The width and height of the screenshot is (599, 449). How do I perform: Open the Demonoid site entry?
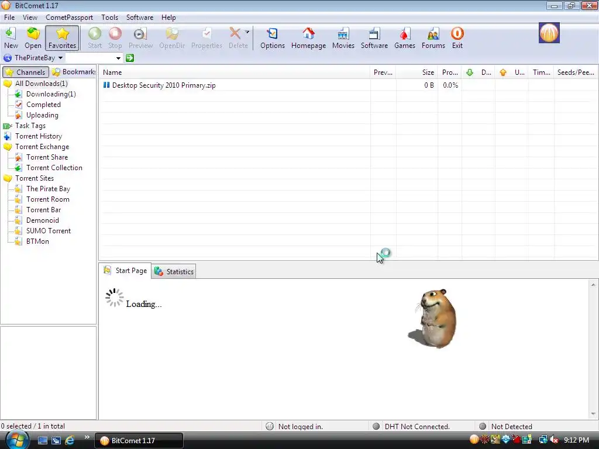[x=42, y=220]
